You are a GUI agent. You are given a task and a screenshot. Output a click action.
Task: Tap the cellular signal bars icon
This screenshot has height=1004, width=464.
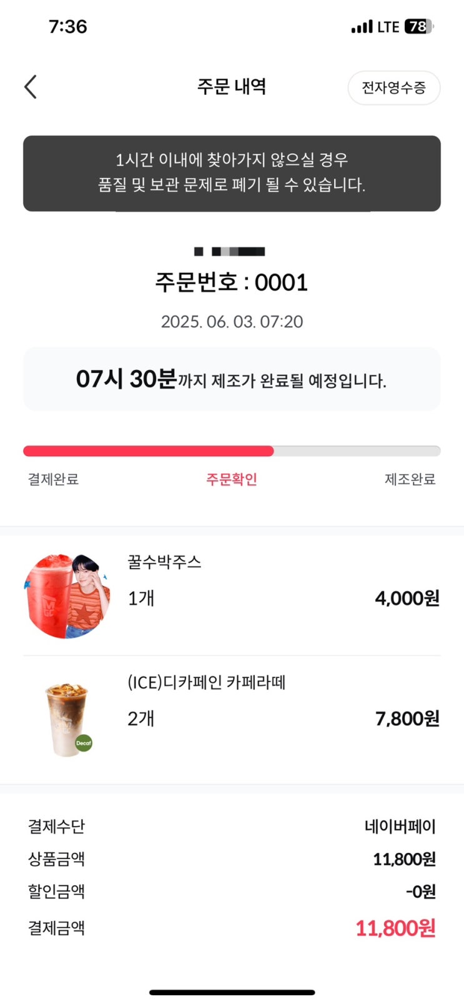pyautogui.click(x=362, y=27)
